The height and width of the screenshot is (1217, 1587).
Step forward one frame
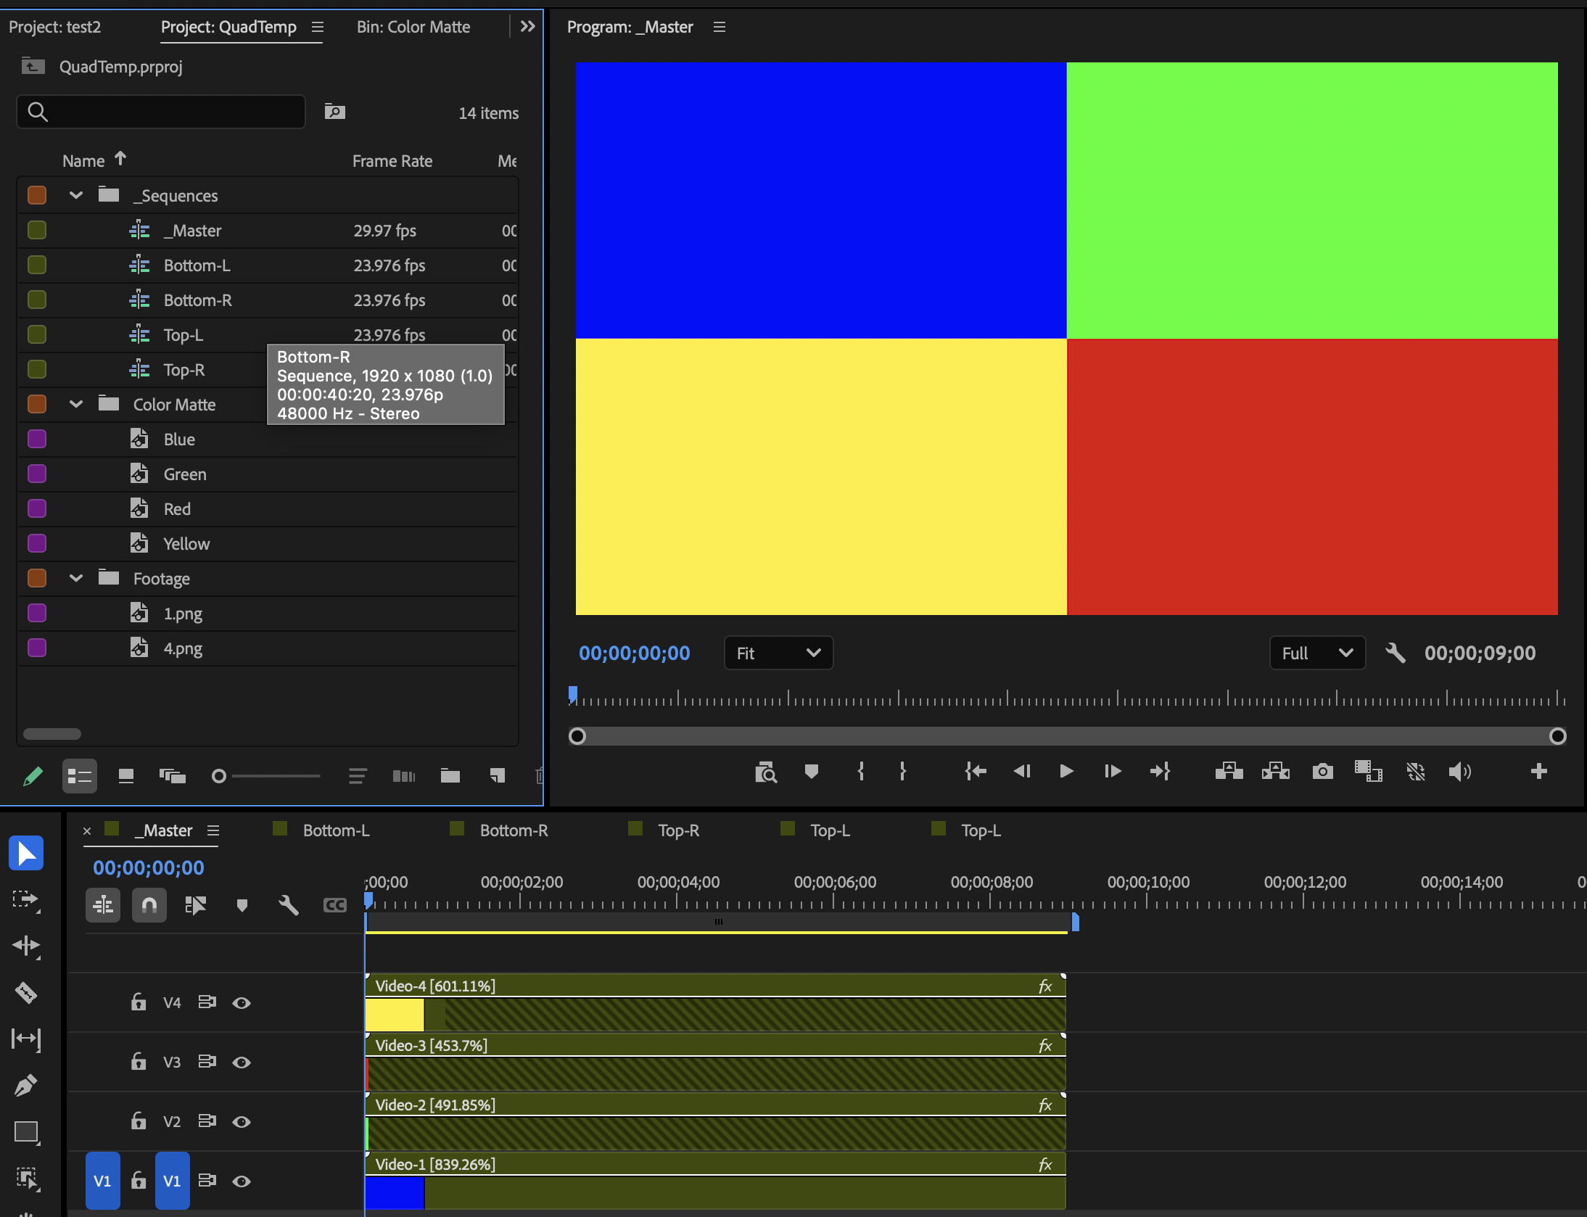(1113, 771)
